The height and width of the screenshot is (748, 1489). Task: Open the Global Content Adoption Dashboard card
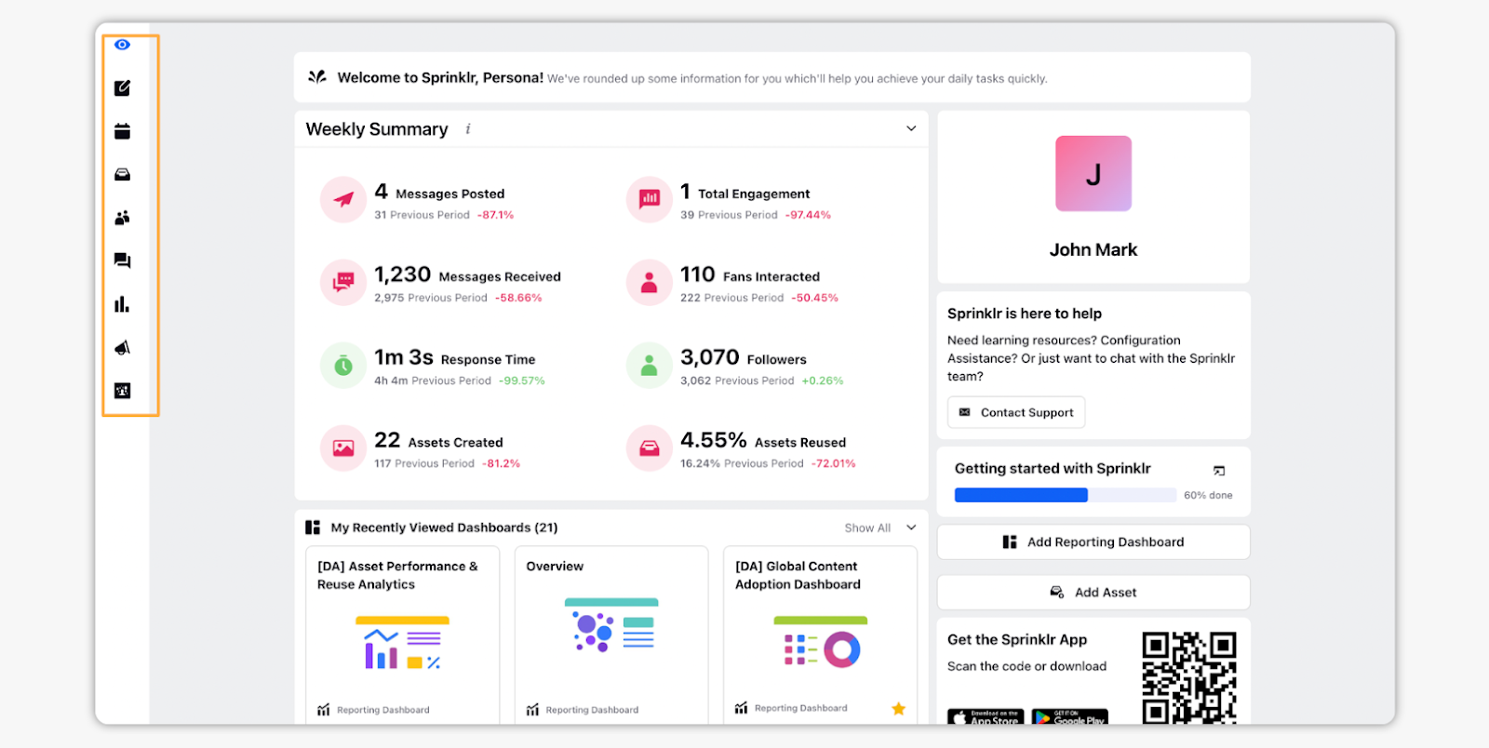pos(820,635)
